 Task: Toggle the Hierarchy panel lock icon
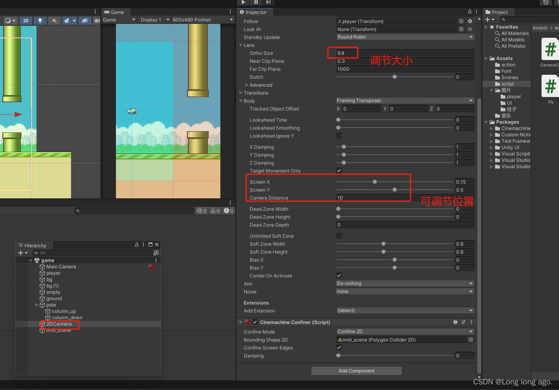pos(137,244)
